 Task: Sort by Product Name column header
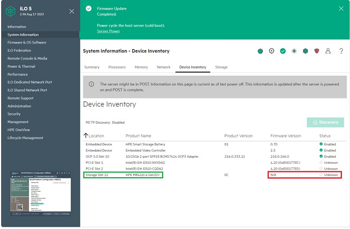point(138,136)
